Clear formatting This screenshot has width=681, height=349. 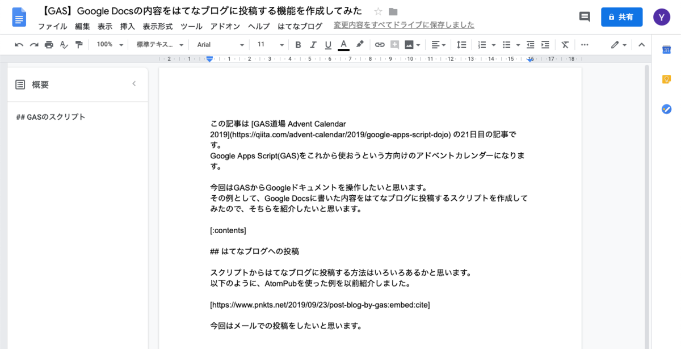(x=565, y=45)
